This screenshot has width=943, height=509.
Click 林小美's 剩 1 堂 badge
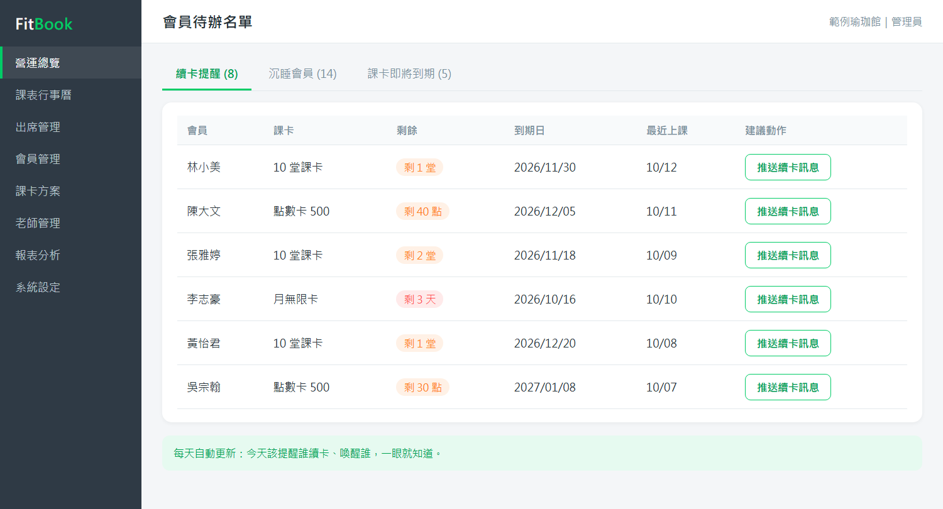[419, 167]
